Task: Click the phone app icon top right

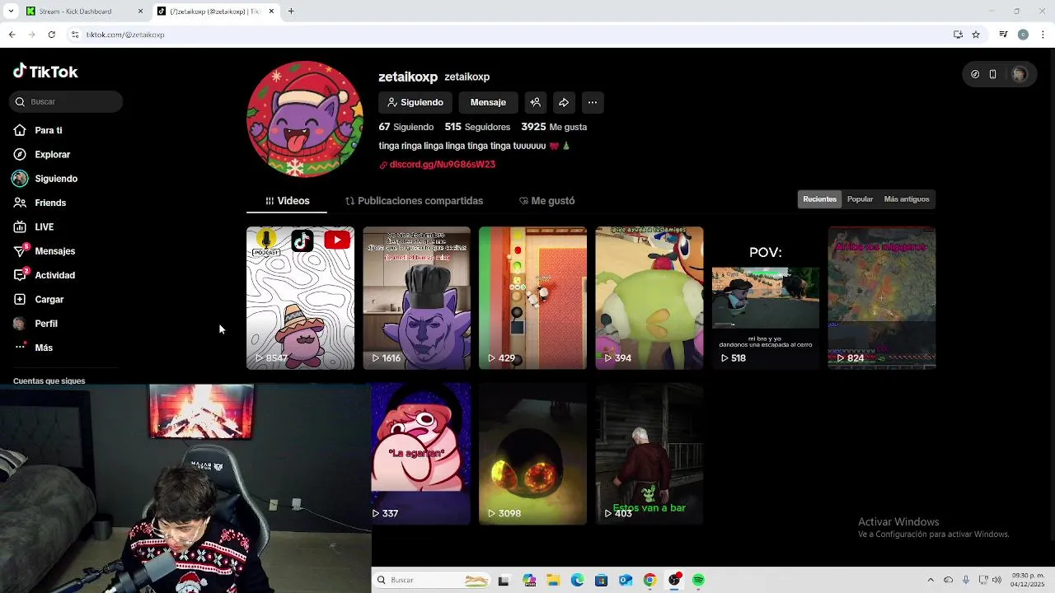Action: tap(992, 74)
